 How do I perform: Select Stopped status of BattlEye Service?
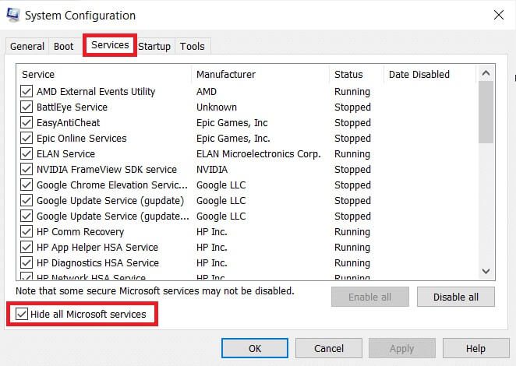tap(352, 107)
